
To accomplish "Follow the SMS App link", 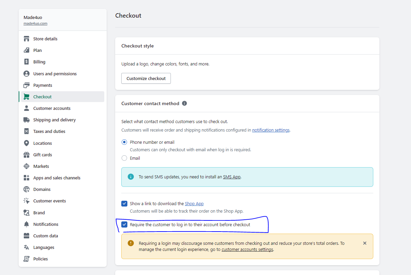I will [x=232, y=177].
